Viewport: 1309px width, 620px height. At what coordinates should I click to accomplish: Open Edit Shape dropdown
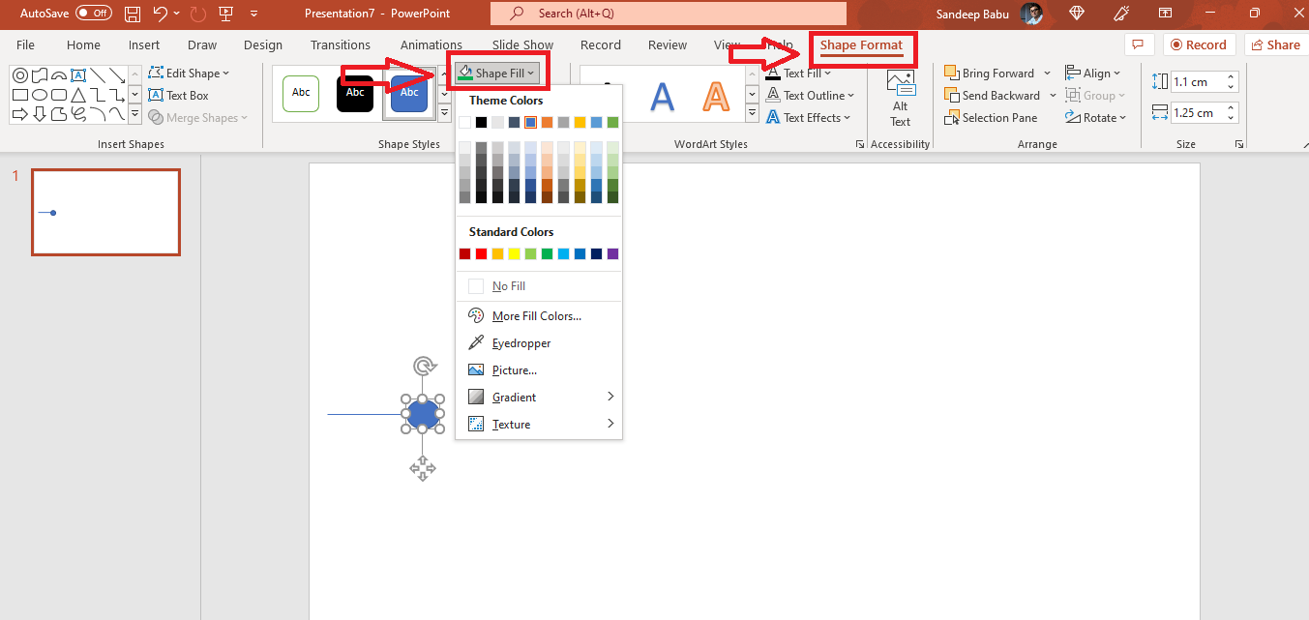(x=190, y=74)
